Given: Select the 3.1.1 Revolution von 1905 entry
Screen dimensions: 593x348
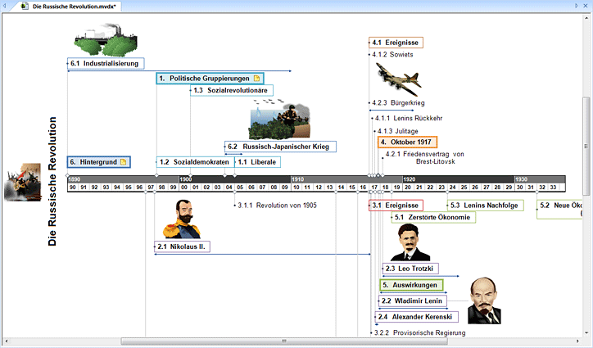Looking at the screenshot, I should pyautogui.click(x=277, y=206).
